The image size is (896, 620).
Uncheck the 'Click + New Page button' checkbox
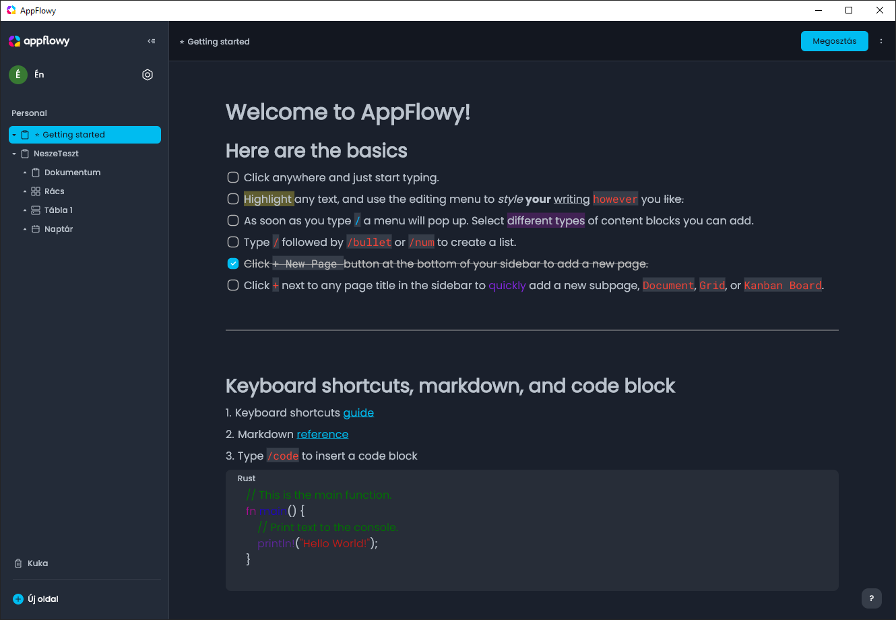[233, 263]
